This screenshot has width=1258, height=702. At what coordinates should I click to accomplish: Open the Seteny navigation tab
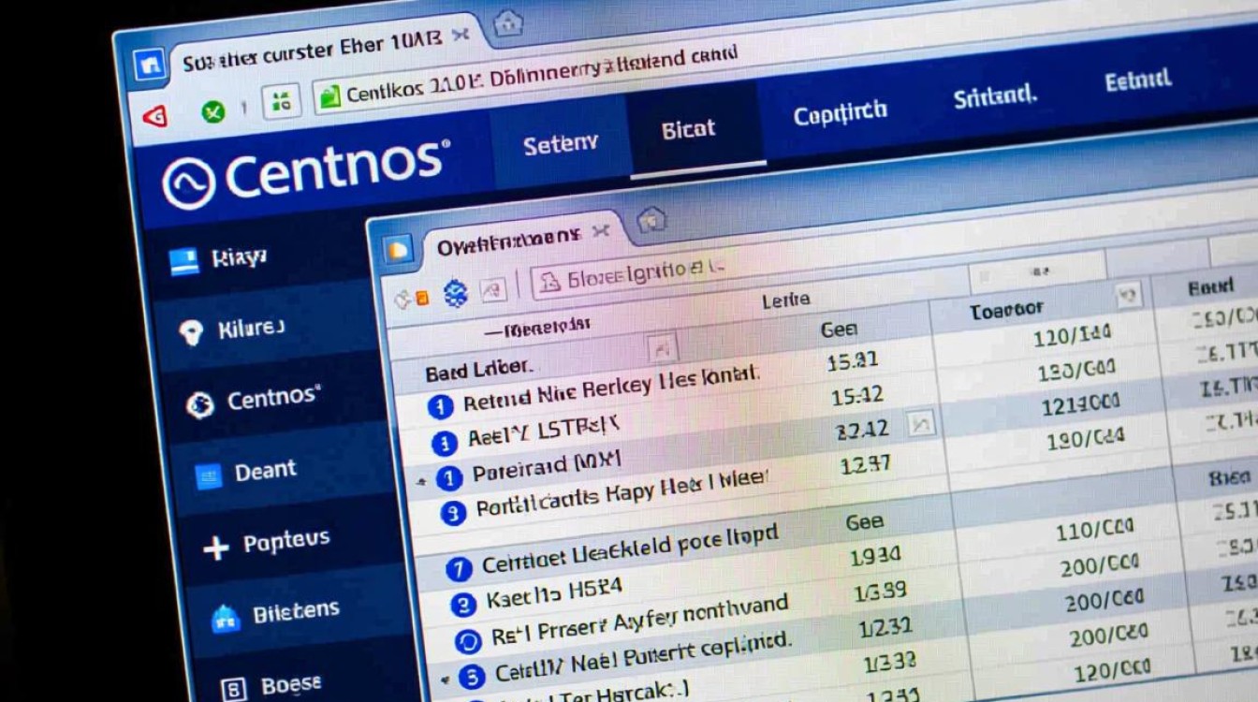[560, 144]
